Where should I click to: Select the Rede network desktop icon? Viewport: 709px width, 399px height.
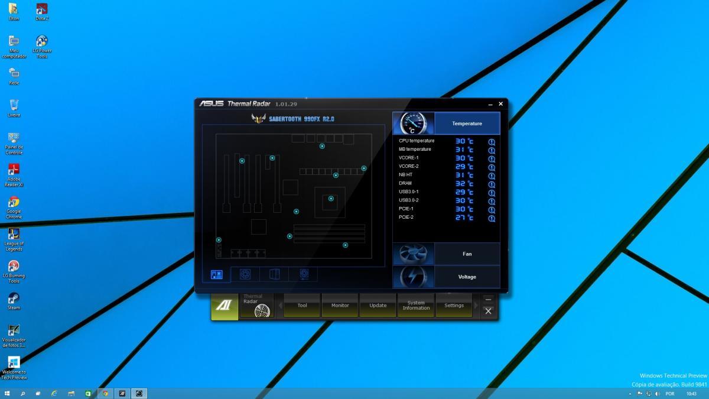pyautogui.click(x=14, y=76)
